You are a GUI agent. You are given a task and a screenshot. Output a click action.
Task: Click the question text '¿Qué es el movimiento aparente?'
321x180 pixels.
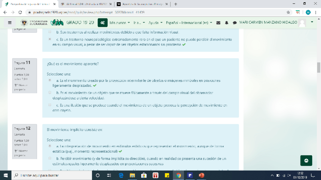73,64
